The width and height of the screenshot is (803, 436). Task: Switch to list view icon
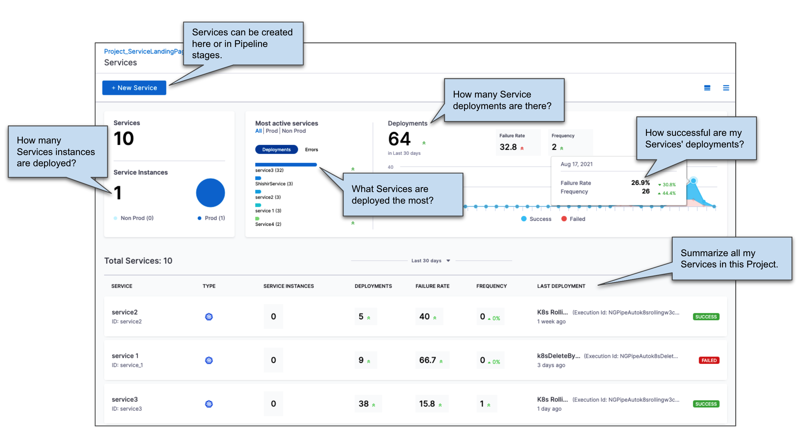726,88
